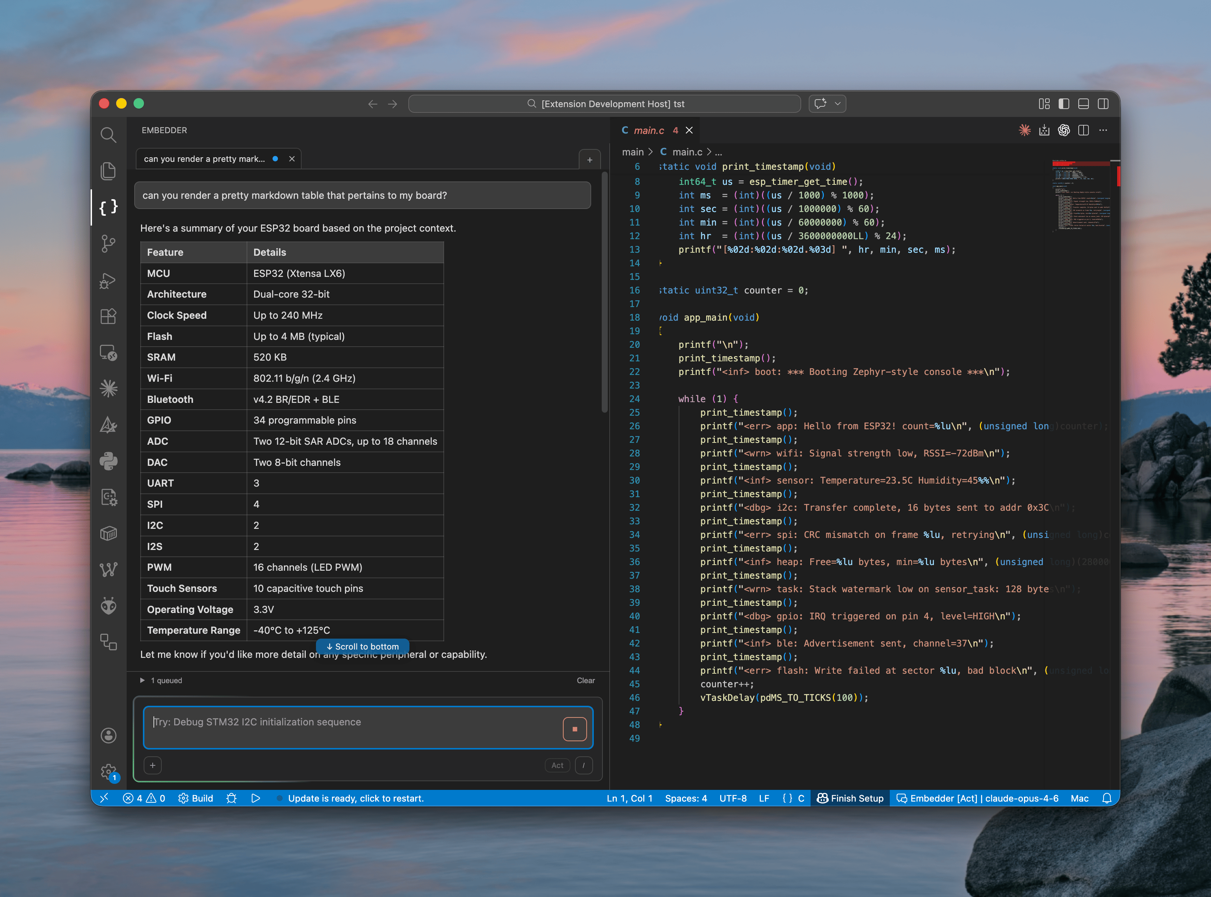The image size is (1211, 897).
Task: Open problems showing 4 errors 0 warnings
Action: coord(144,798)
